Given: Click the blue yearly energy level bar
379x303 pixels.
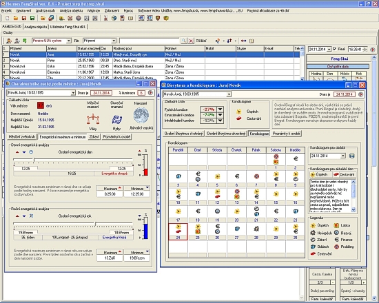Looking at the screenshot, I should (x=146, y=231).
